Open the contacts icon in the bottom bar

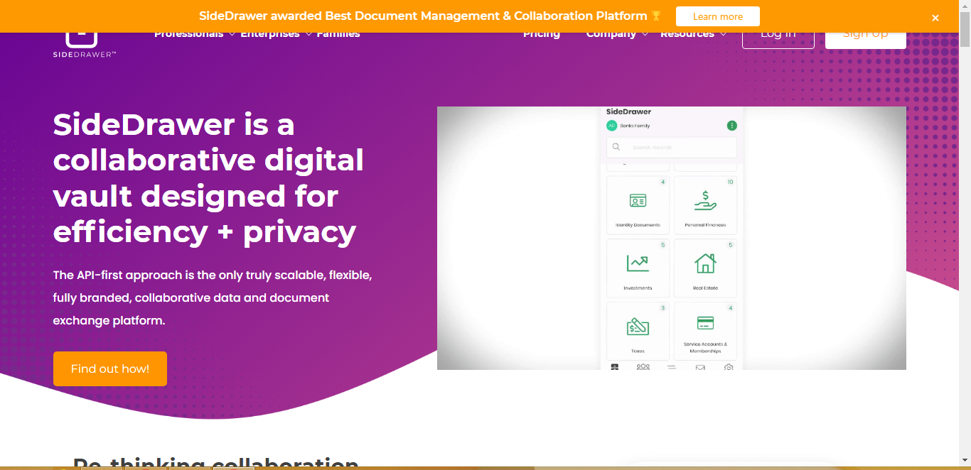[x=642, y=368]
